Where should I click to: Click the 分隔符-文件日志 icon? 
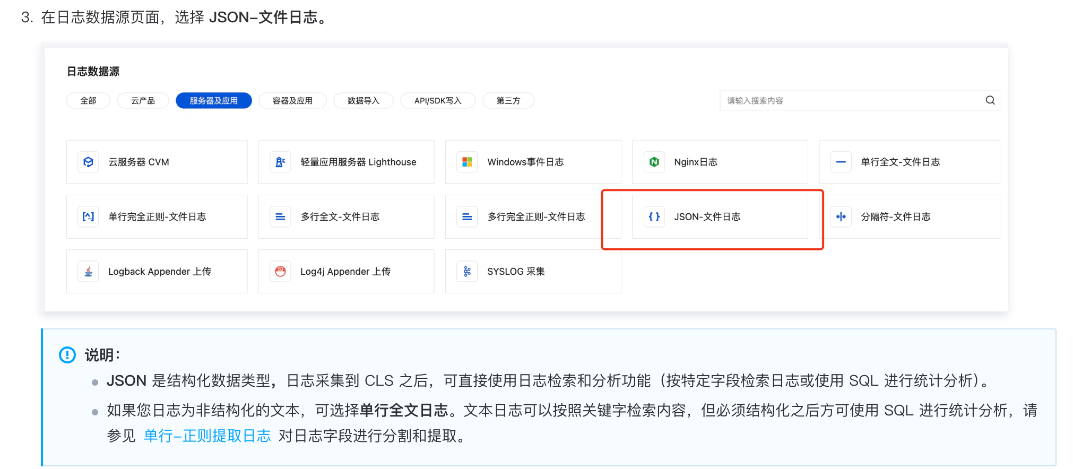point(841,216)
